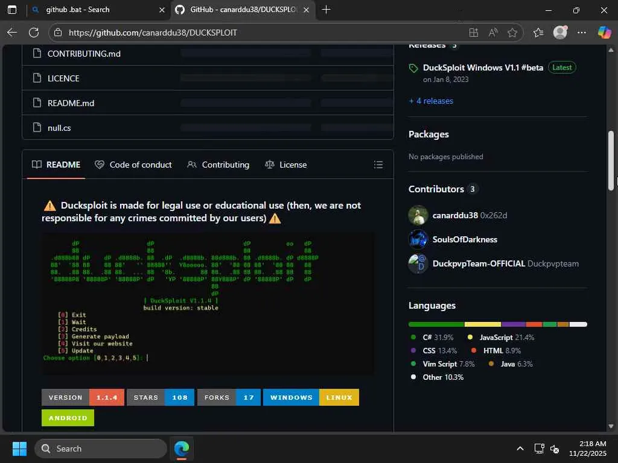Filter by the Java 6.3% language
The image size is (618, 463).
coord(511,364)
